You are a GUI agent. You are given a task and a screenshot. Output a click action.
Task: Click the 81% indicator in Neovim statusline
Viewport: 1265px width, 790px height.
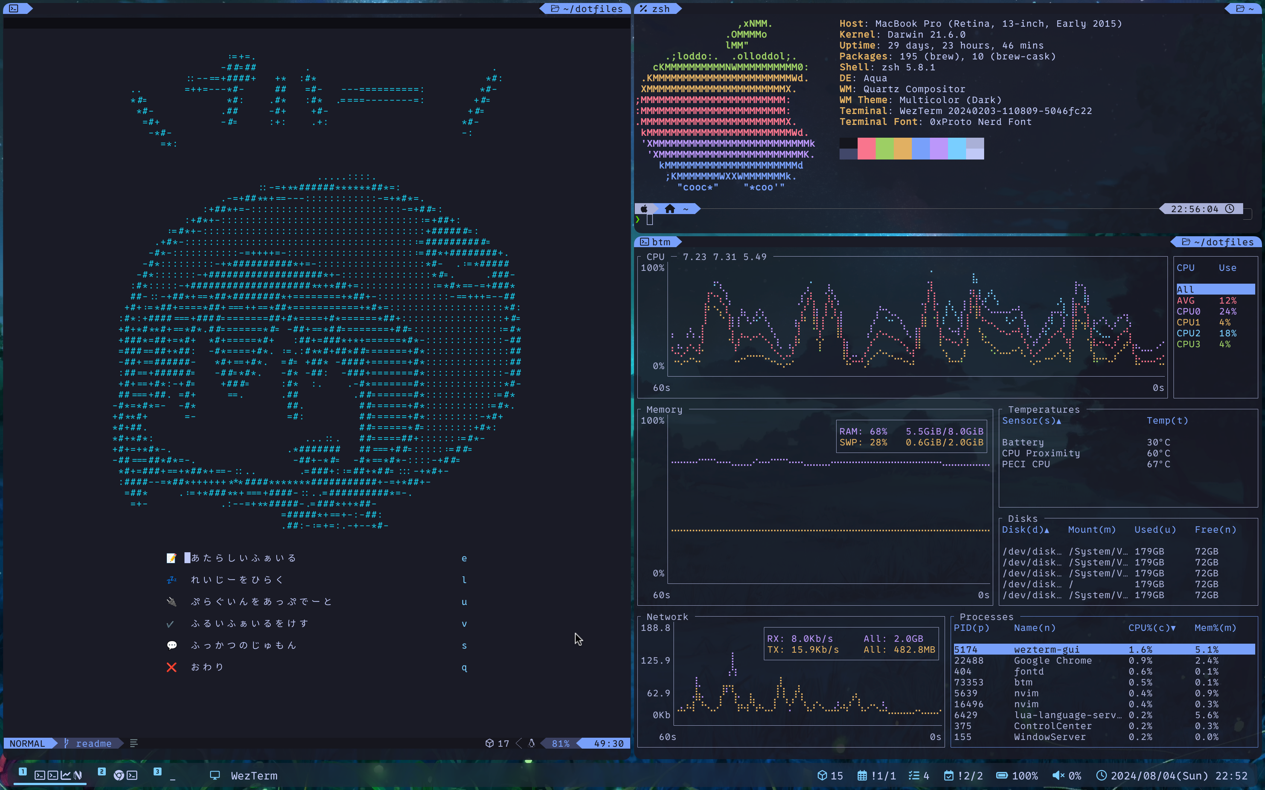tap(560, 743)
